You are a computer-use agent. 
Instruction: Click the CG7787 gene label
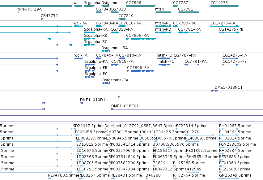pyautogui.click(x=180, y=3)
